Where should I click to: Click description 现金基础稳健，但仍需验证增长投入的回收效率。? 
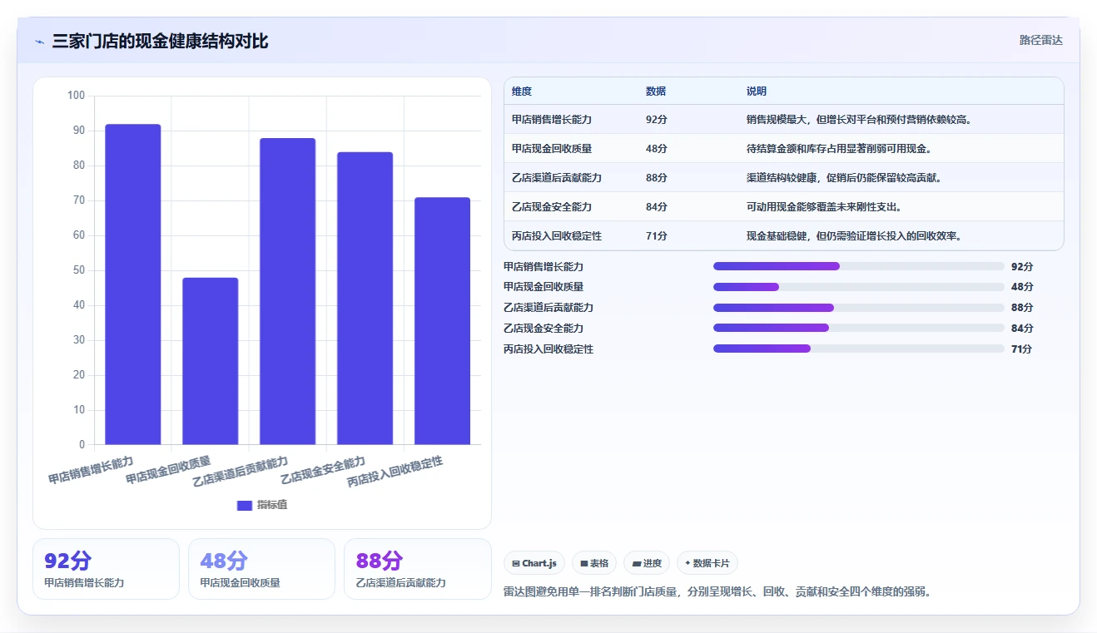pos(855,236)
